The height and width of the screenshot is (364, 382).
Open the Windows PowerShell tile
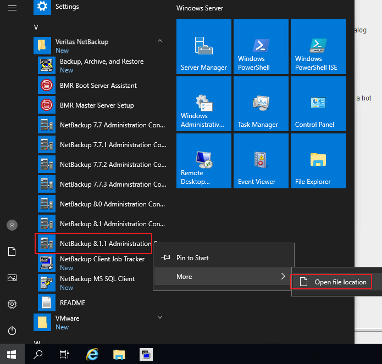[261, 47]
